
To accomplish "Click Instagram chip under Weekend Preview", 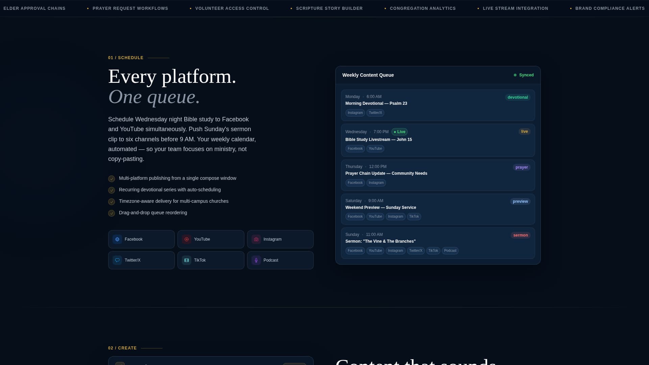I will point(395,217).
